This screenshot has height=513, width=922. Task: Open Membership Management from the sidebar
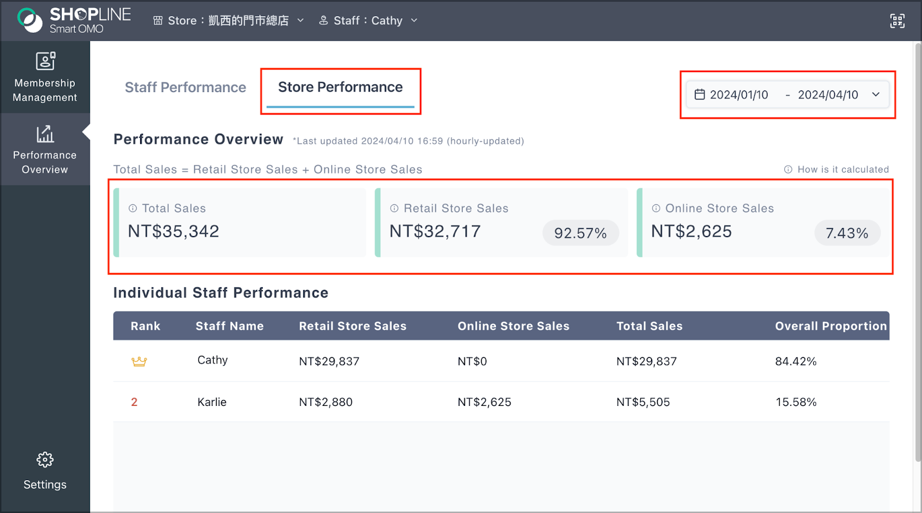tap(45, 77)
